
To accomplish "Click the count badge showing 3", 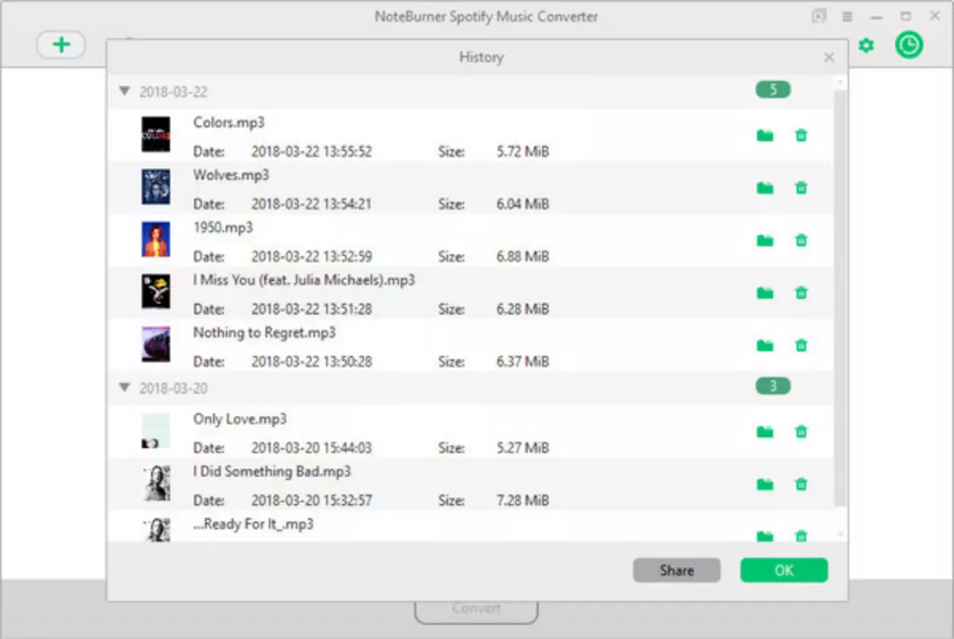I will point(773,386).
